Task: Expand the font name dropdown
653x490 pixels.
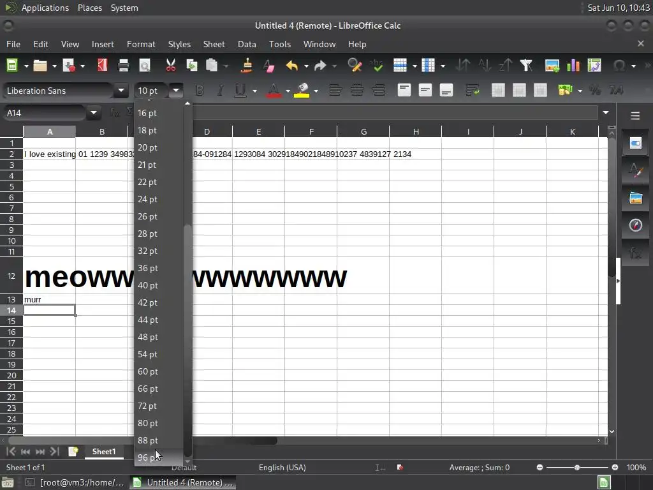Action: (x=121, y=91)
